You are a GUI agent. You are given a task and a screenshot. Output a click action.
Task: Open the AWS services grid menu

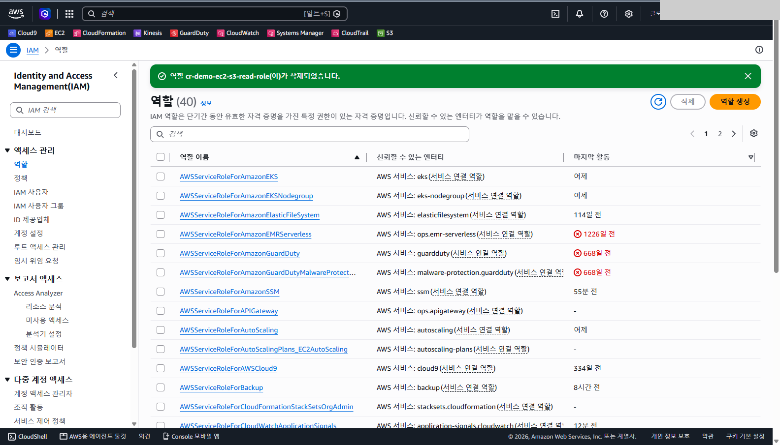[x=69, y=14]
